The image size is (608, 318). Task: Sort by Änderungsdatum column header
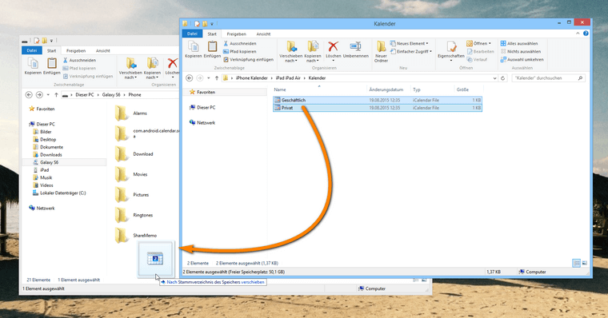point(386,89)
